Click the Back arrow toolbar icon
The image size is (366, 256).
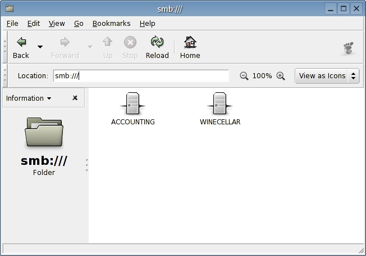21,43
